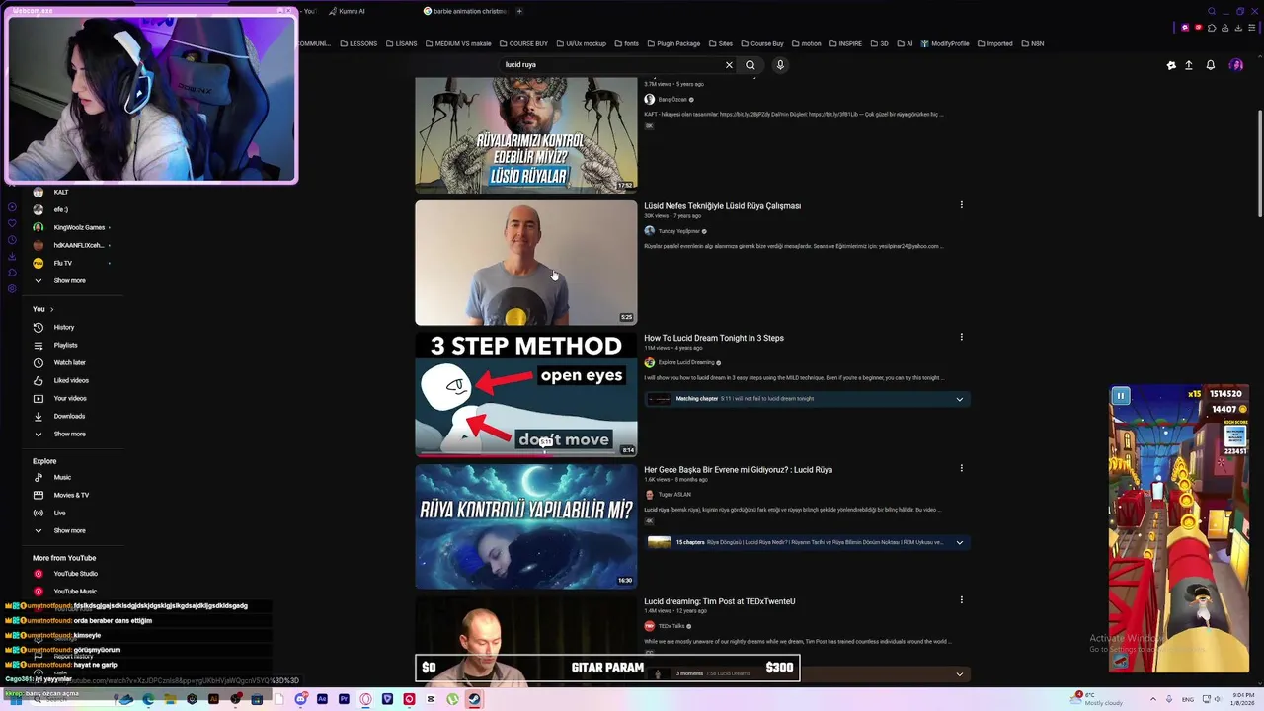Play the 3 STEP METHOD video thumbnail

click(x=526, y=394)
